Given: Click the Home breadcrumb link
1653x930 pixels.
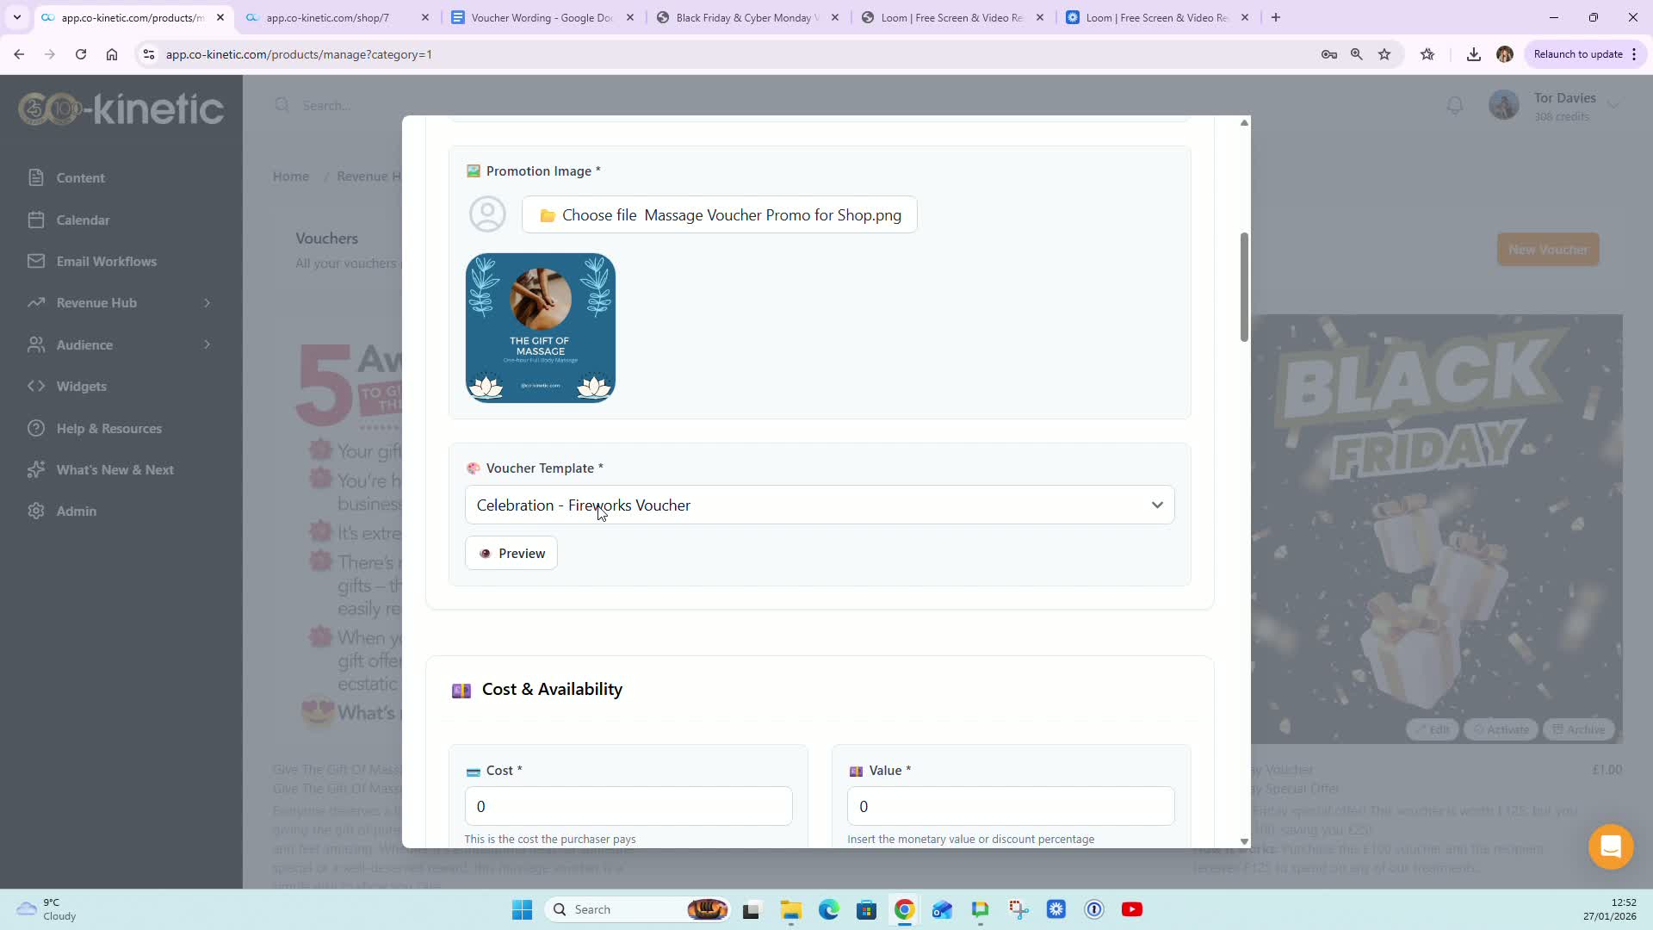Looking at the screenshot, I should click(x=291, y=177).
